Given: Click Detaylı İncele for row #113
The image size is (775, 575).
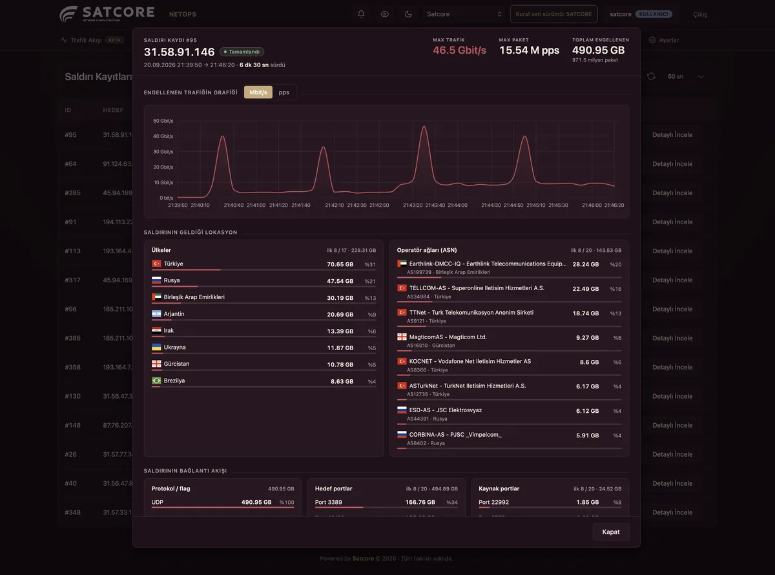Looking at the screenshot, I should [672, 251].
